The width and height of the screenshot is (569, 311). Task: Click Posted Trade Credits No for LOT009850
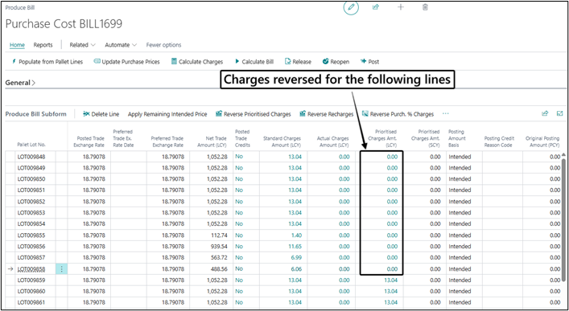239,178
